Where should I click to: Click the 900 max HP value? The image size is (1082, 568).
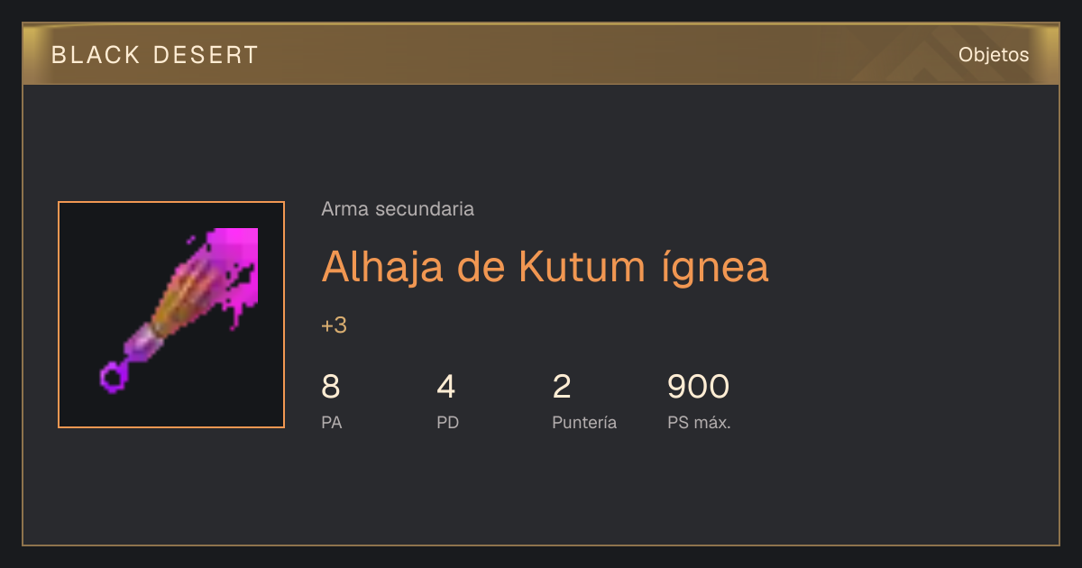[699, 387]
